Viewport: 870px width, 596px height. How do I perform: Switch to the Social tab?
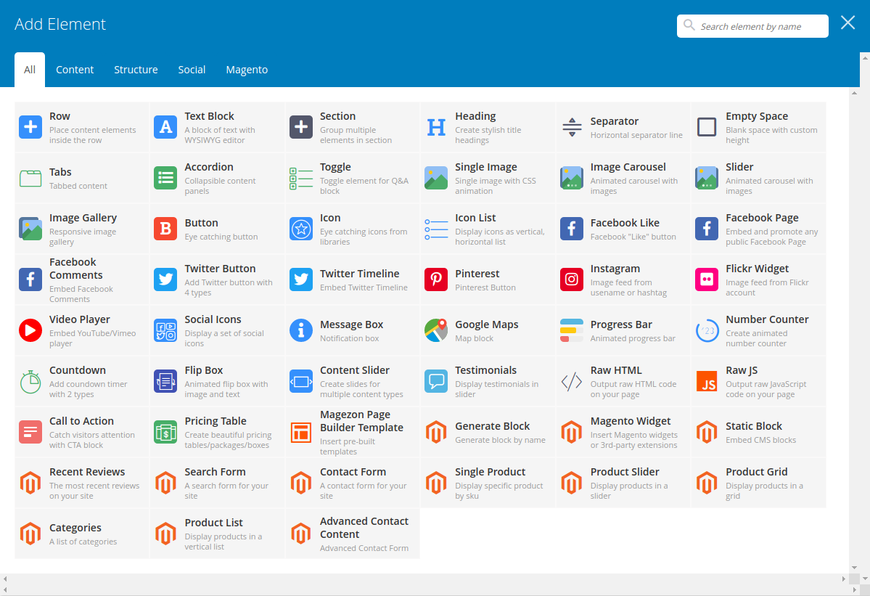192,69
